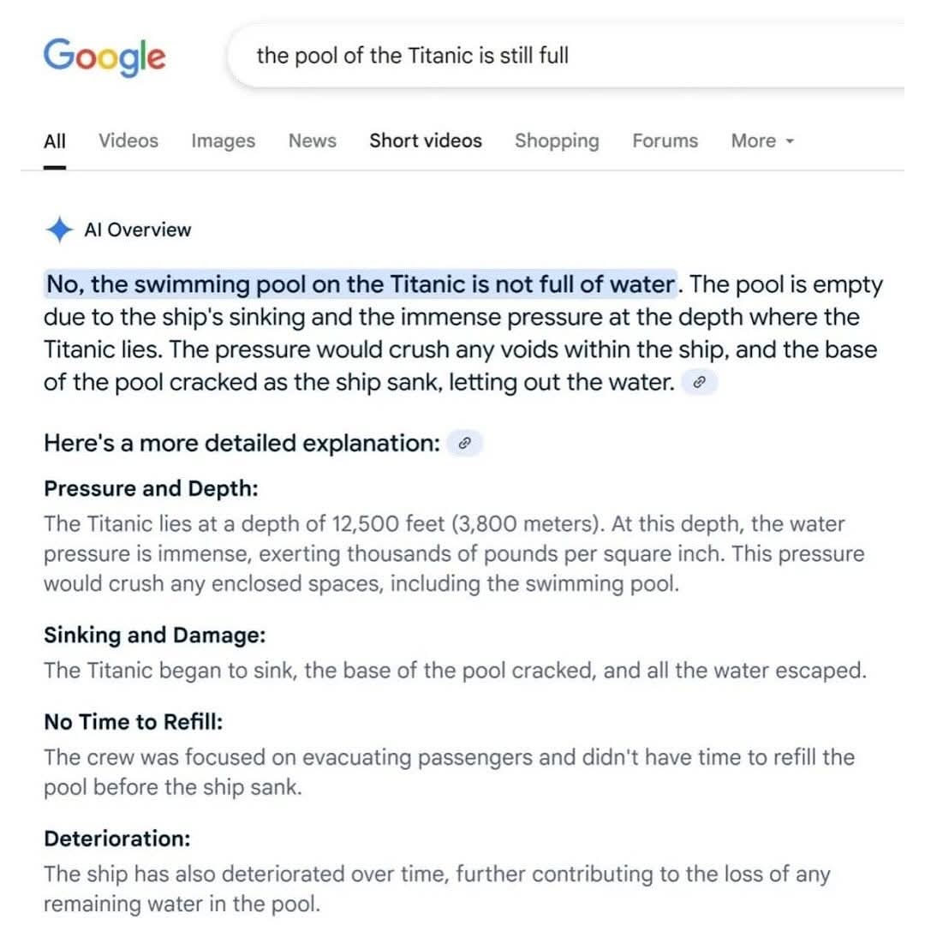Click the No Time to Refill heading

[x=134, y=721]
